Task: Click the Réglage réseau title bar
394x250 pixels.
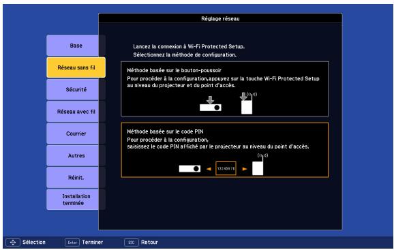Action: click(220, 18)
